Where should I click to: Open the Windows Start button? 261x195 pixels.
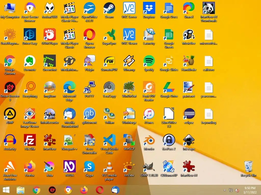(x=6, y=190)
